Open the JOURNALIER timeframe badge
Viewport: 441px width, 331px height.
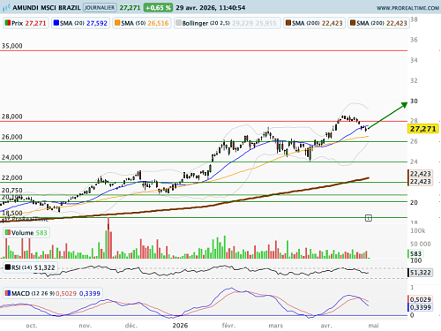100,7
